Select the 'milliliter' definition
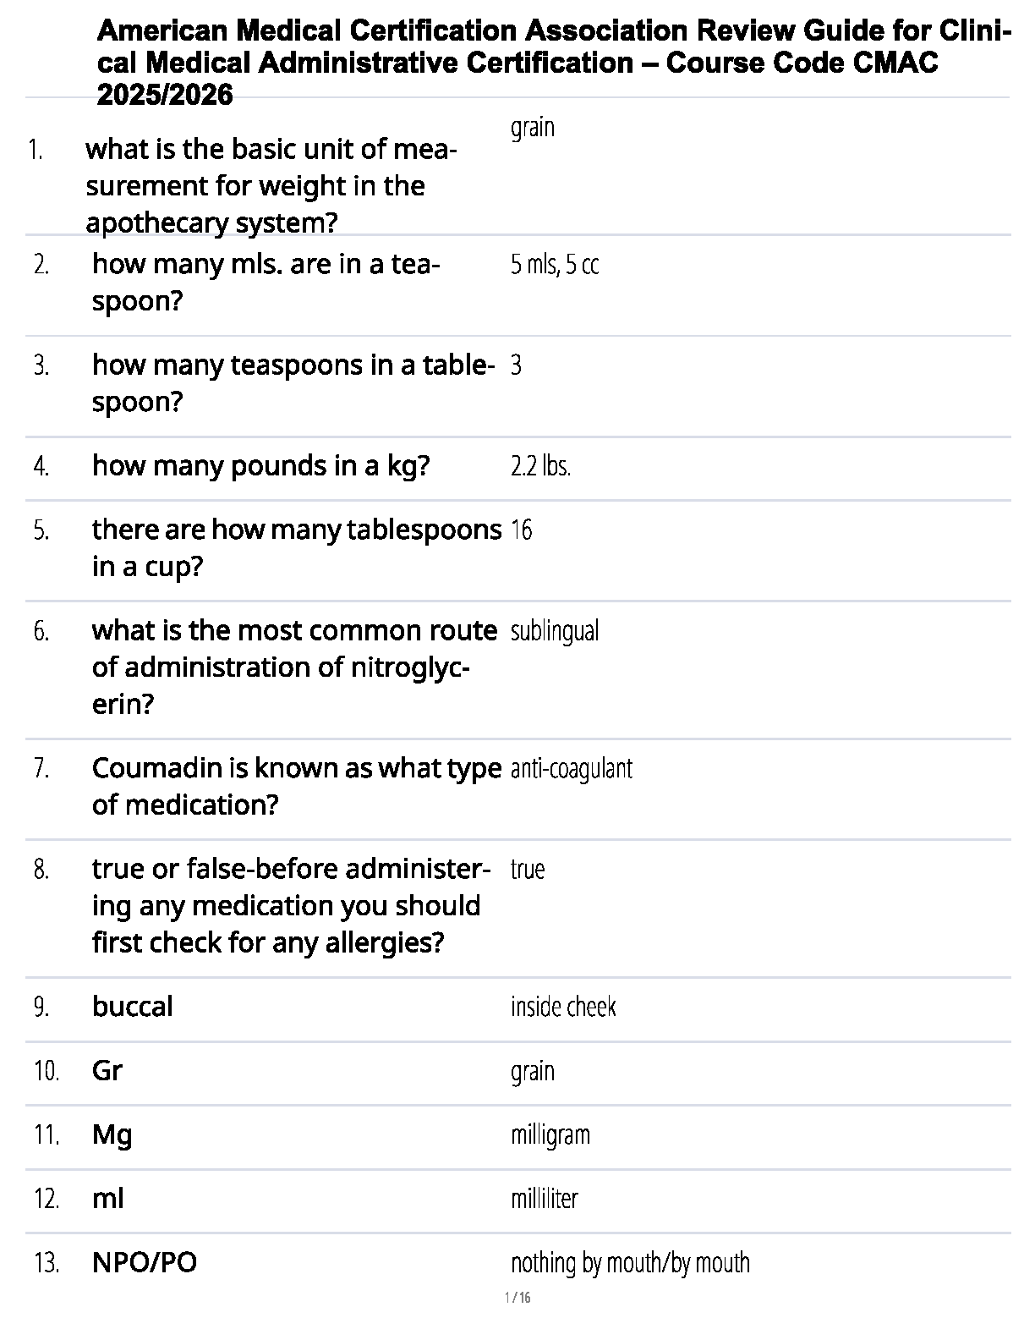 coord(545,1199)
